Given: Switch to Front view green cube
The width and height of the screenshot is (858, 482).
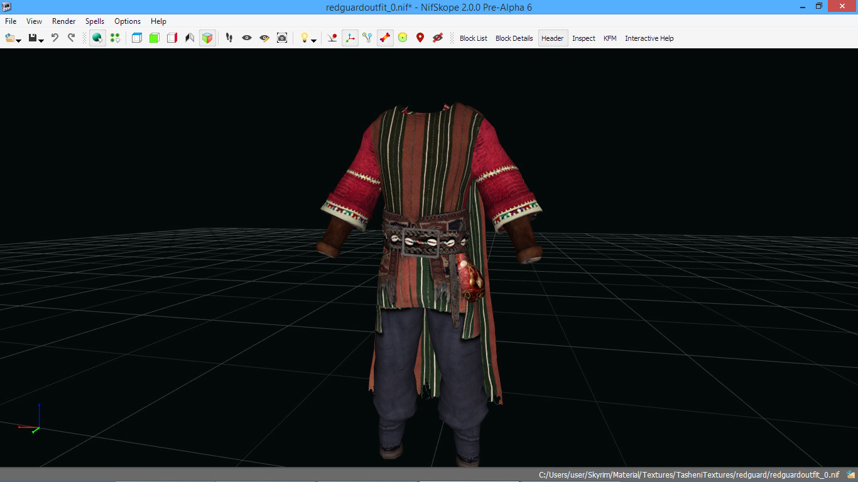Looking at the screenshot, I should (x=155, y=38).
